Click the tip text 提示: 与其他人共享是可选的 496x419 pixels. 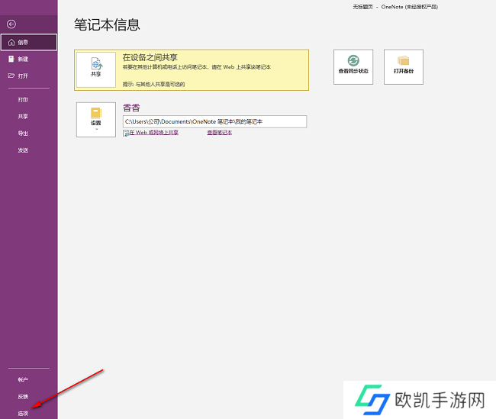(153, 84)
